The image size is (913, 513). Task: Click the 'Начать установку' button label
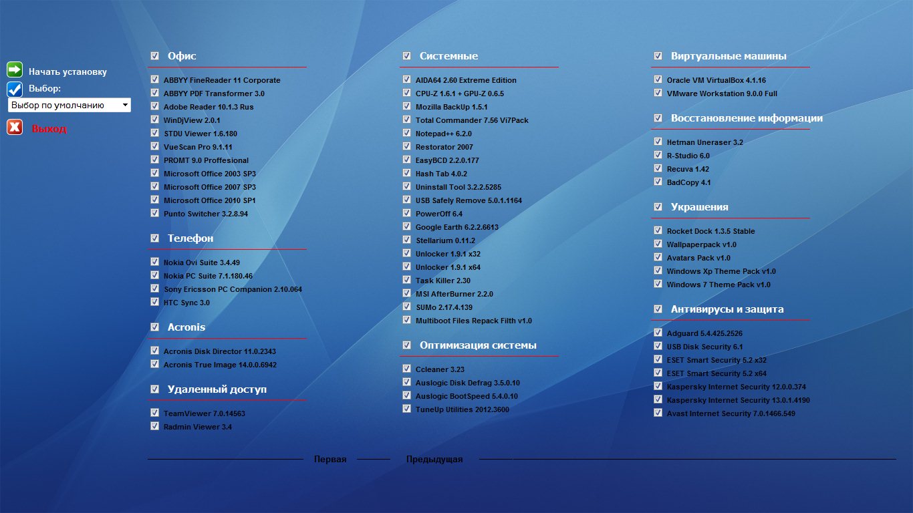(x=68, y=71)
